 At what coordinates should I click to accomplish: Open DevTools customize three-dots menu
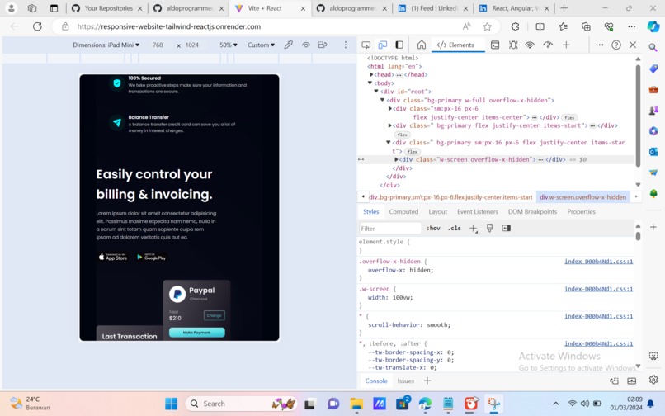tap(599, 45)
